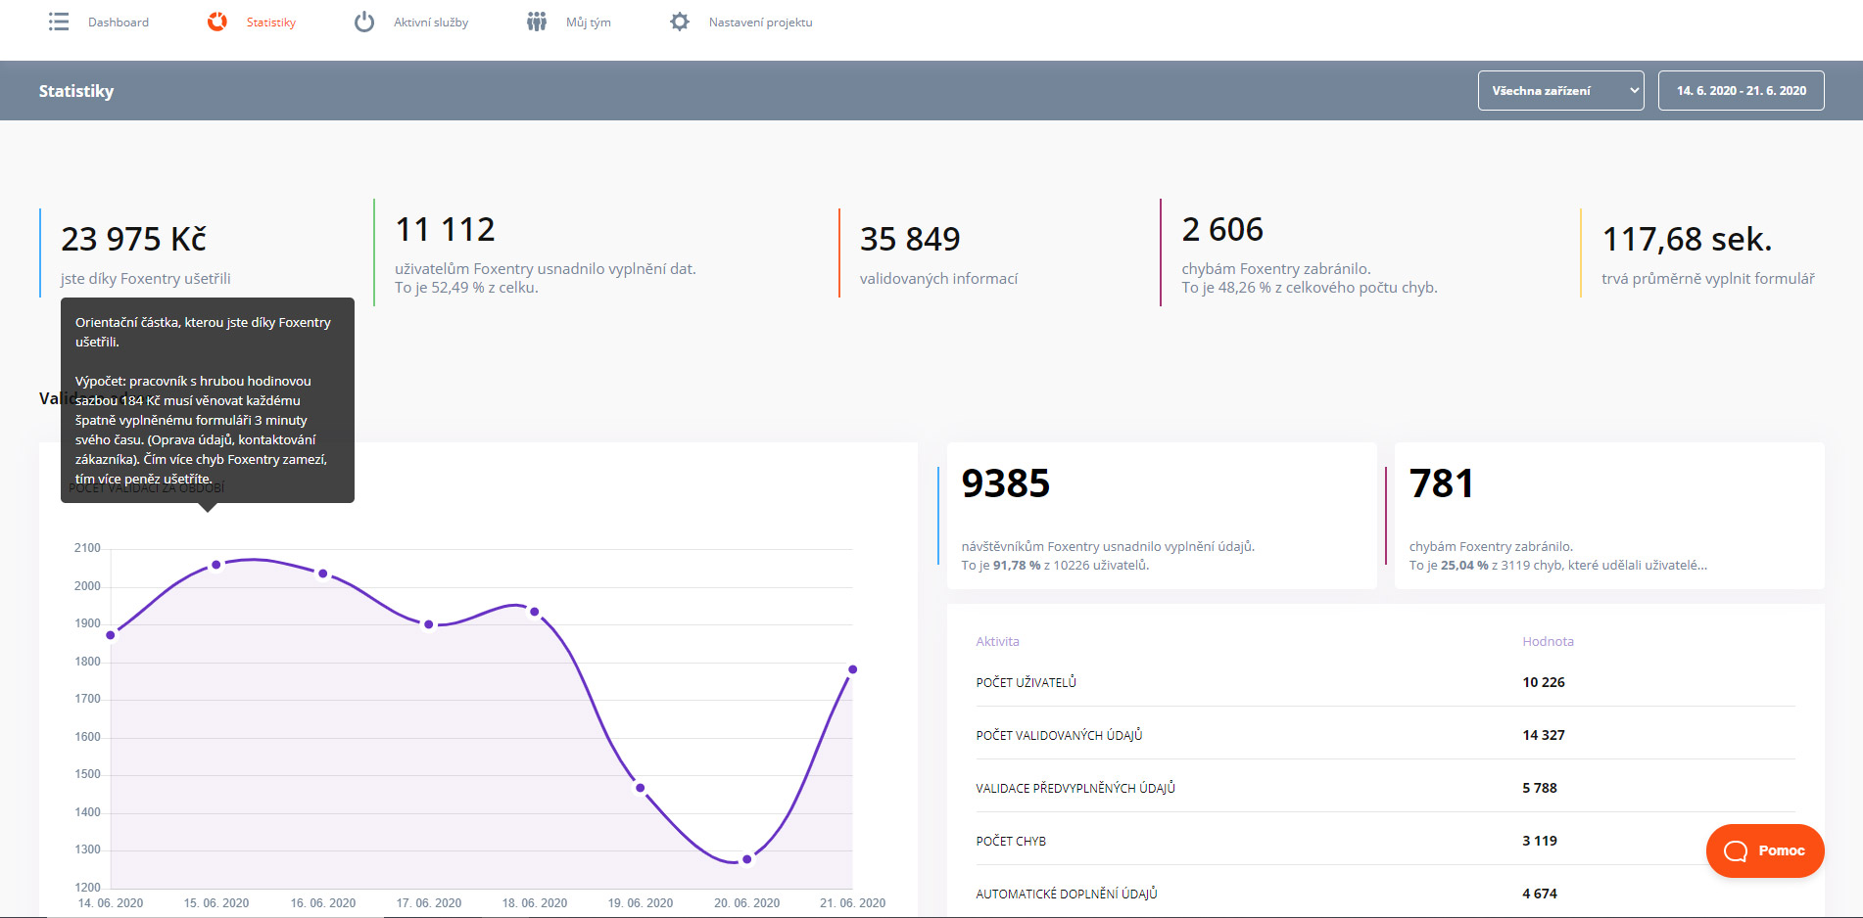Click the value 10 226
The image size is (1863, 918).
[1544, 683]
